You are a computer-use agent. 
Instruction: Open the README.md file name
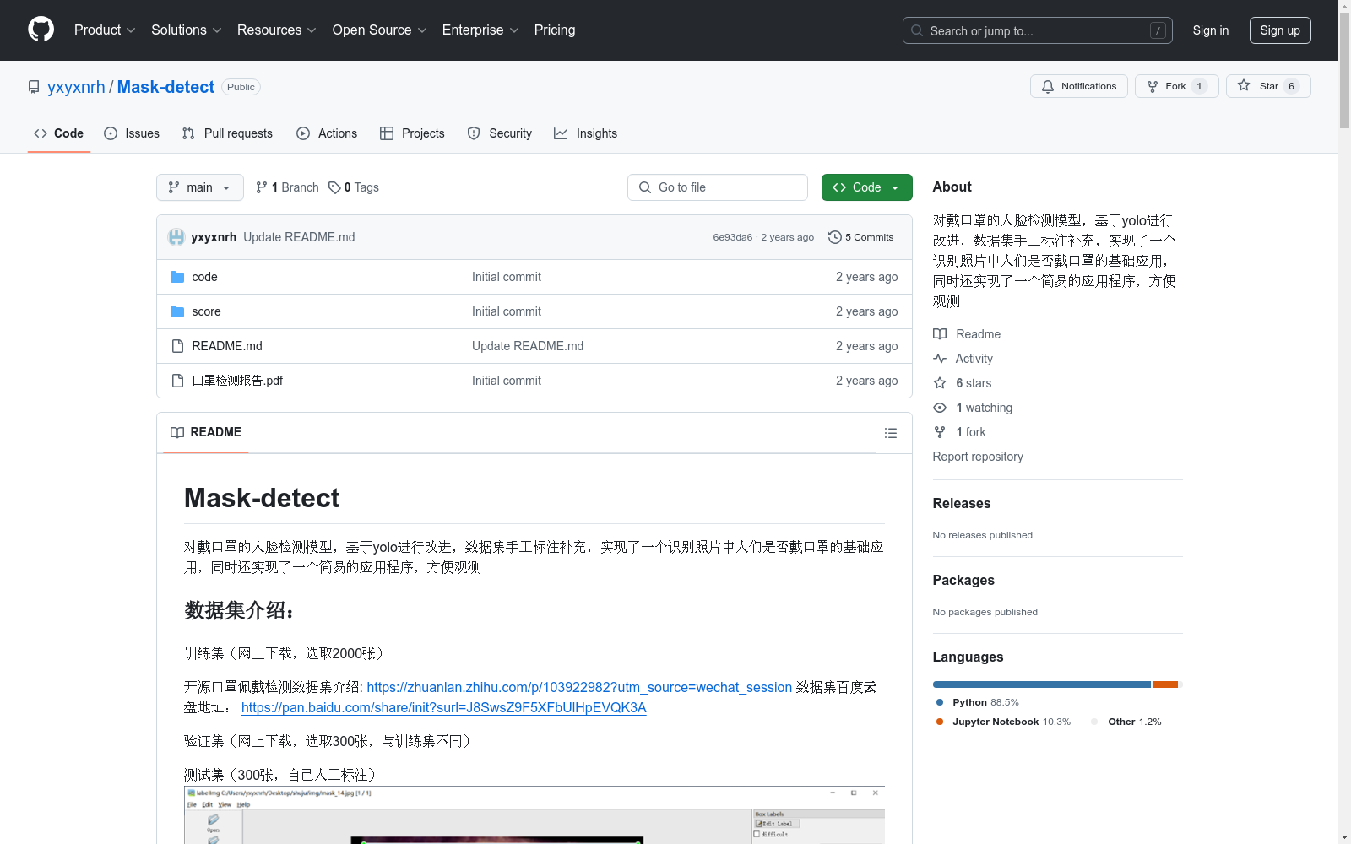pos(227,346)
